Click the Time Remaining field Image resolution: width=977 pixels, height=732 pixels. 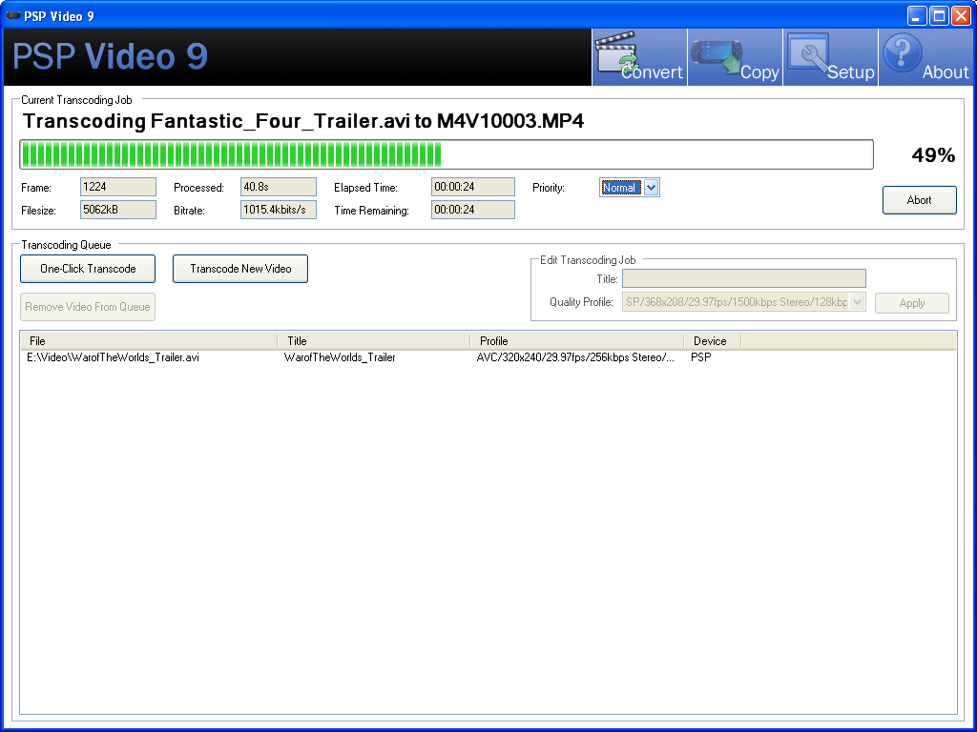pyautogui.click(x=472, y=210)
